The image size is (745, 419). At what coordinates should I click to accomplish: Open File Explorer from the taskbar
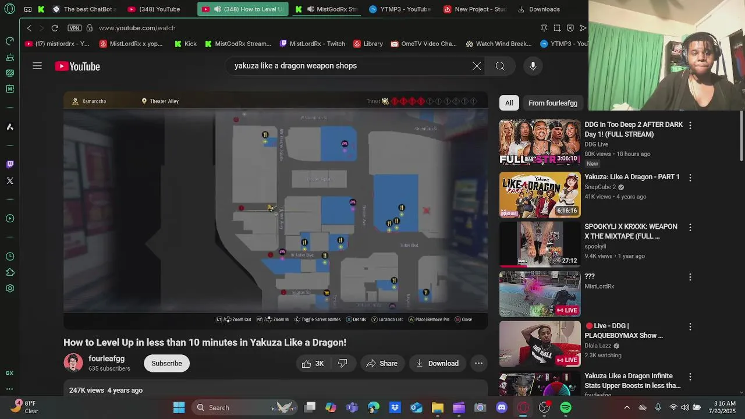click(438, 407)
